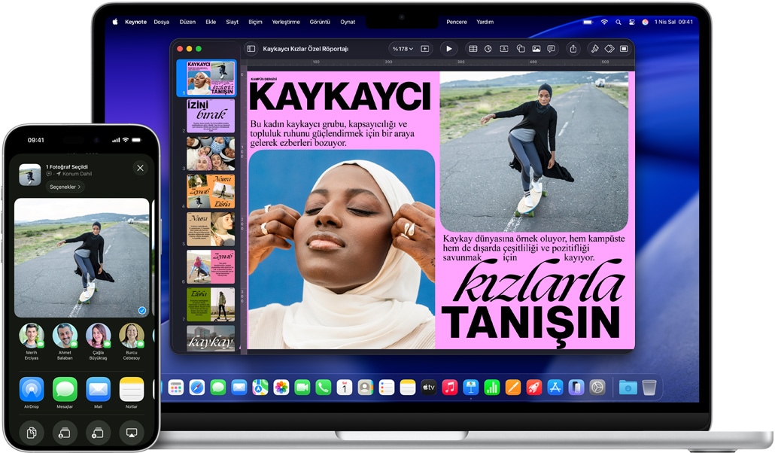Play the Keynote presentation from the toolbar
The height and width of the screenshot is (453, 775).
pos(449,48)
